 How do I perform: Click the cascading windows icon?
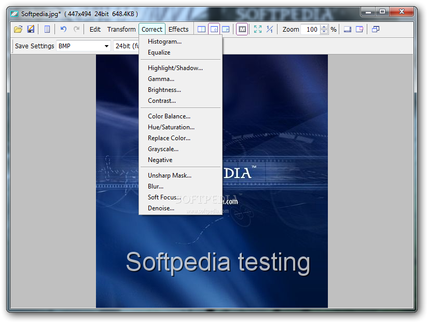[376, 29]
